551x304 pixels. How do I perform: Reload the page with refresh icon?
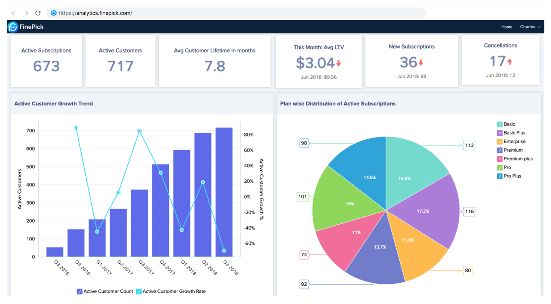pos(38,13)
